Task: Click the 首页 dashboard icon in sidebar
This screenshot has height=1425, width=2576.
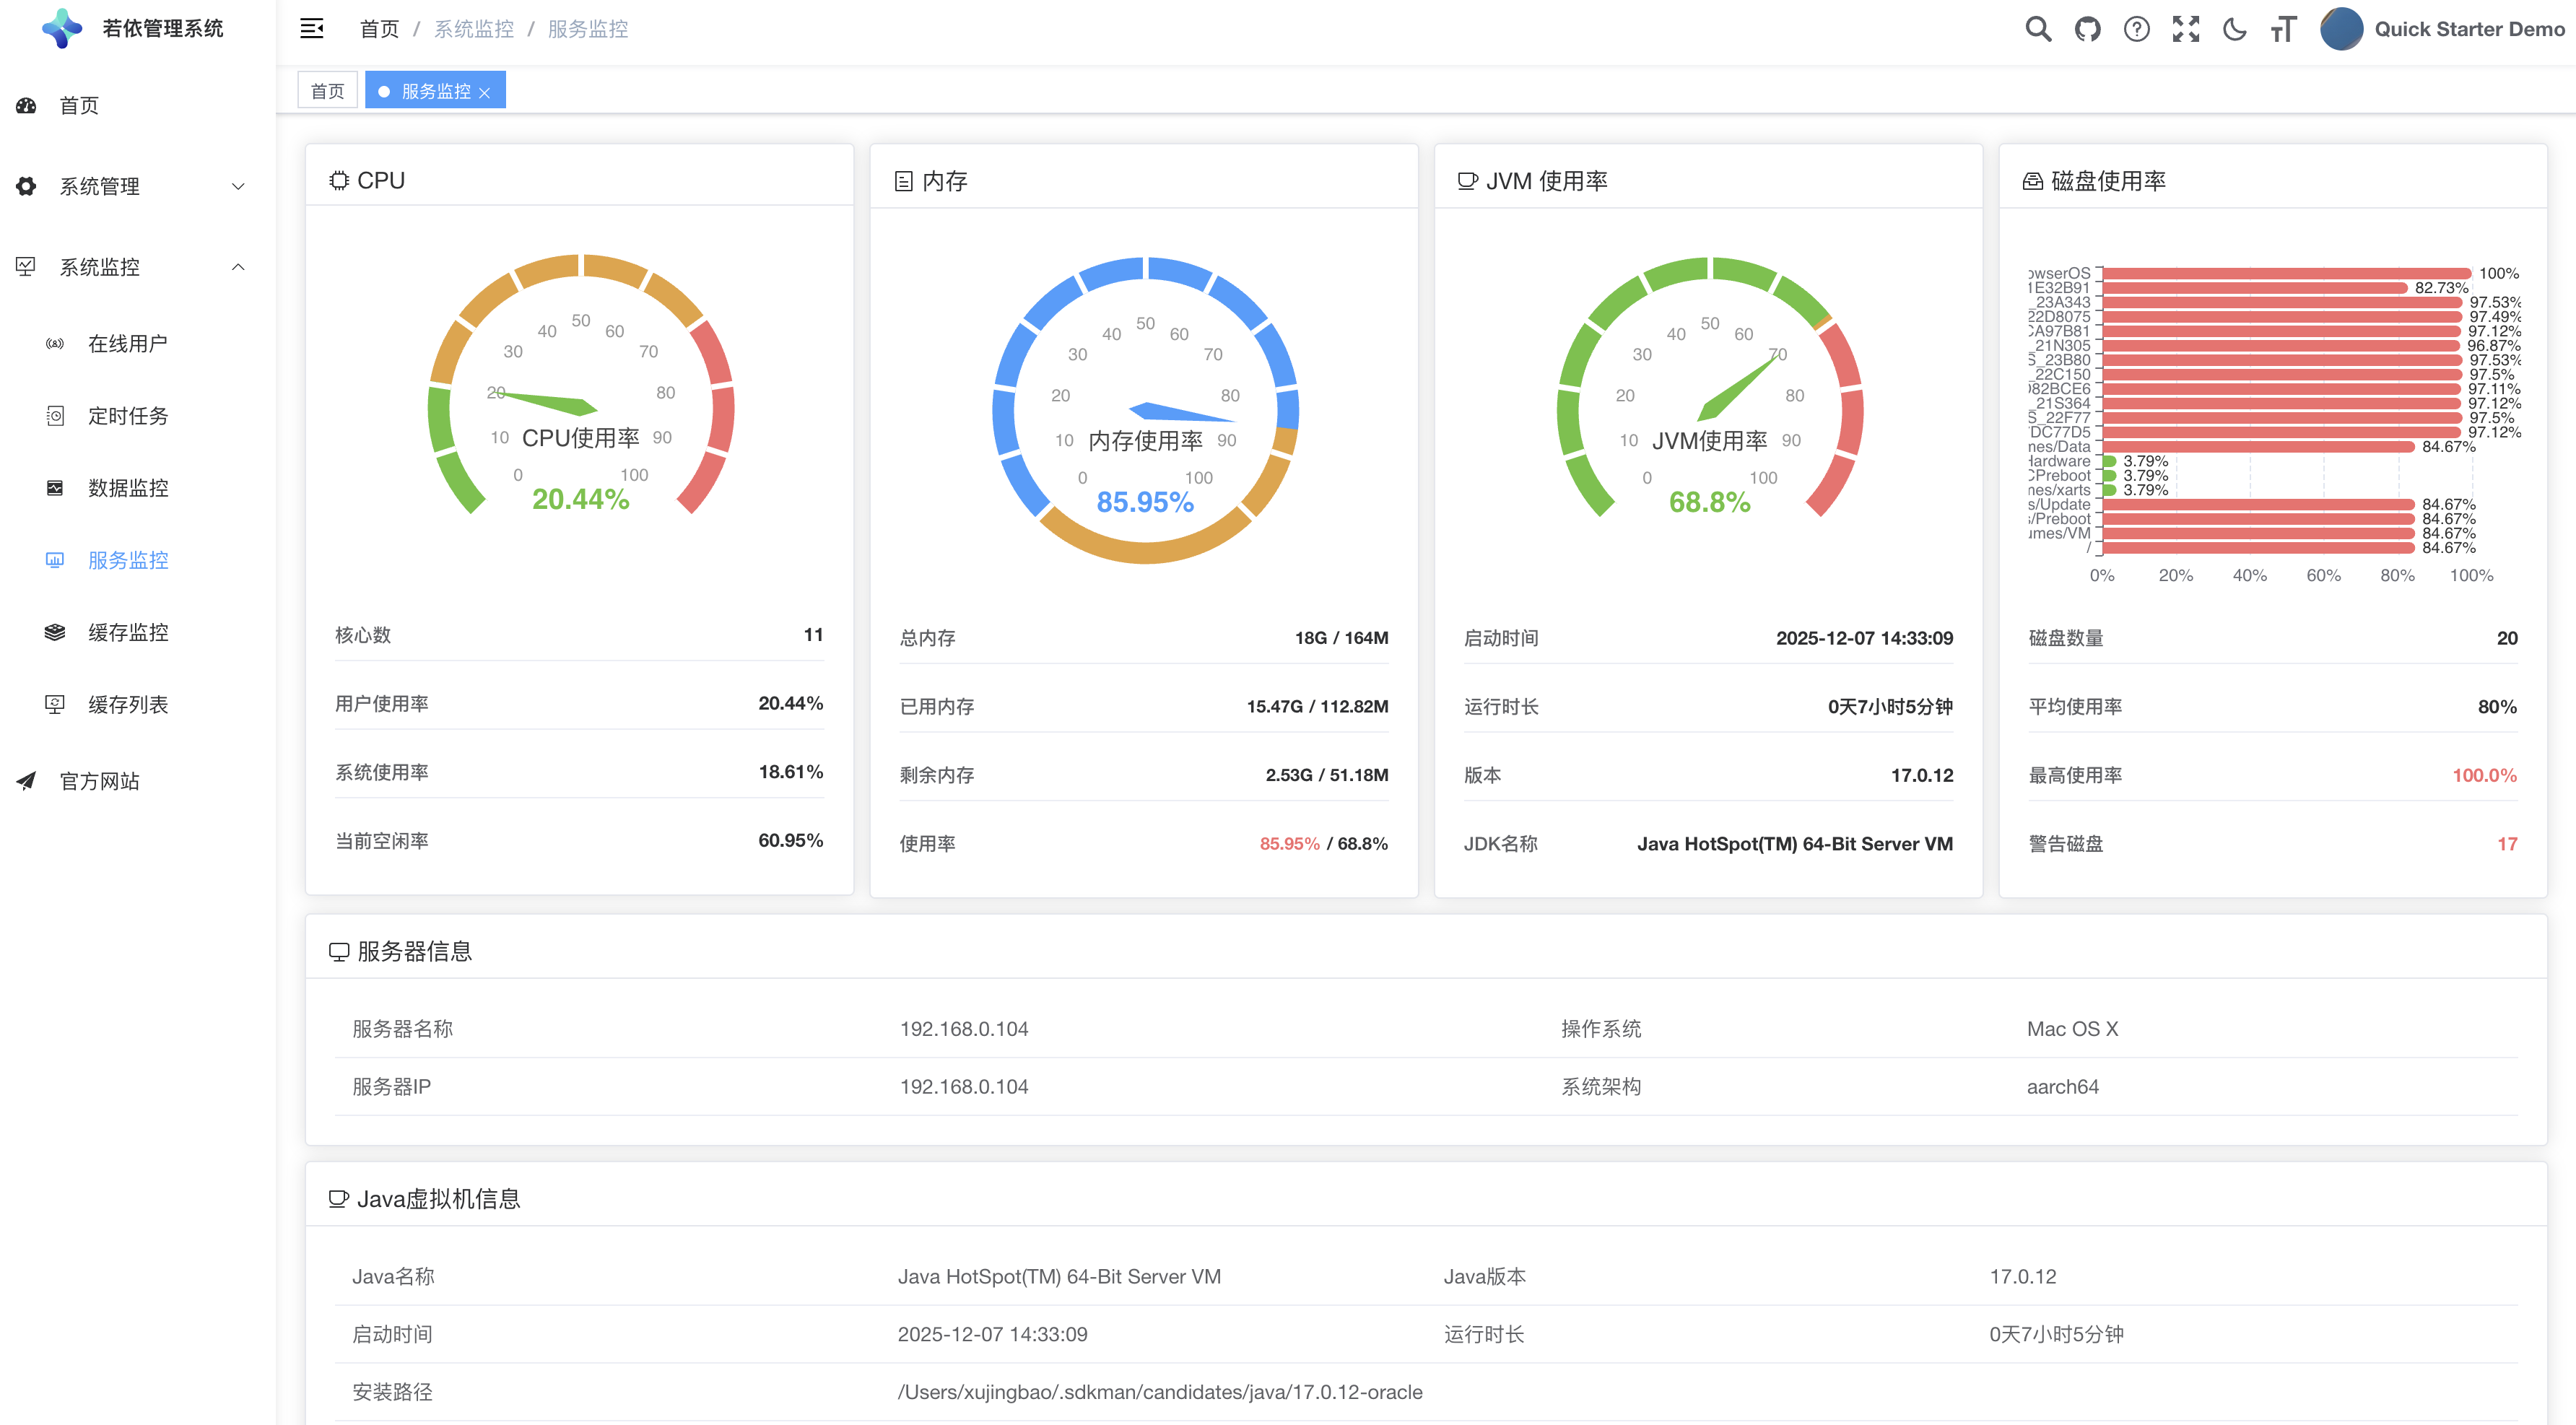Action: (x=26, y=105)
